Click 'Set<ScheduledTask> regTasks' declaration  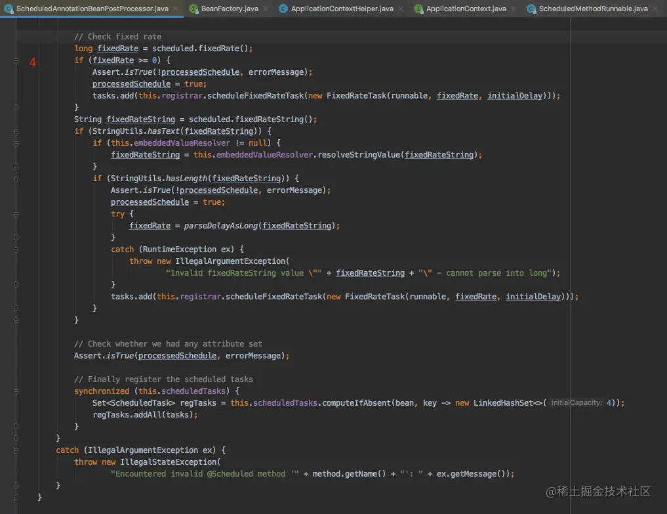pyautogui.click(x=154, y=403)
